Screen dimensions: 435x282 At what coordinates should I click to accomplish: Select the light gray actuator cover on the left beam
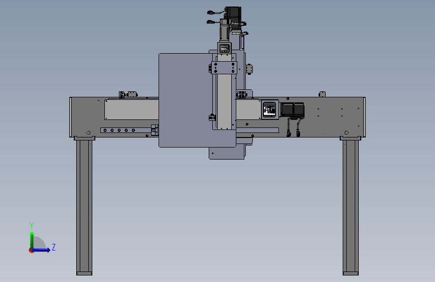click(131, 109)
